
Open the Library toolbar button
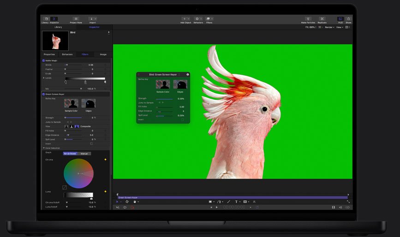point(46,19)
